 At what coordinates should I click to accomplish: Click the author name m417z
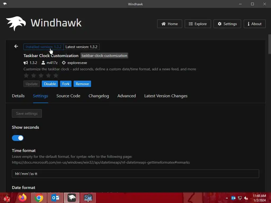point(52,63)
